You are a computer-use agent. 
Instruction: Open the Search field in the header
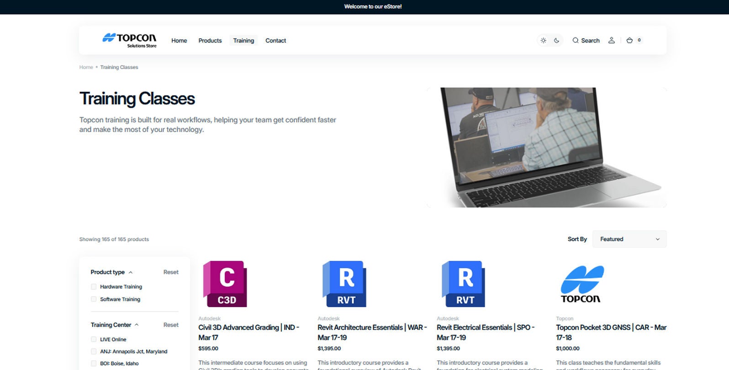586,41
